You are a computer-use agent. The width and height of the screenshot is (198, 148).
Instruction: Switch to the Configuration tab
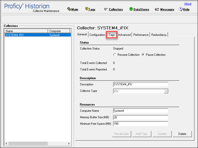click(x=97, y=35)
